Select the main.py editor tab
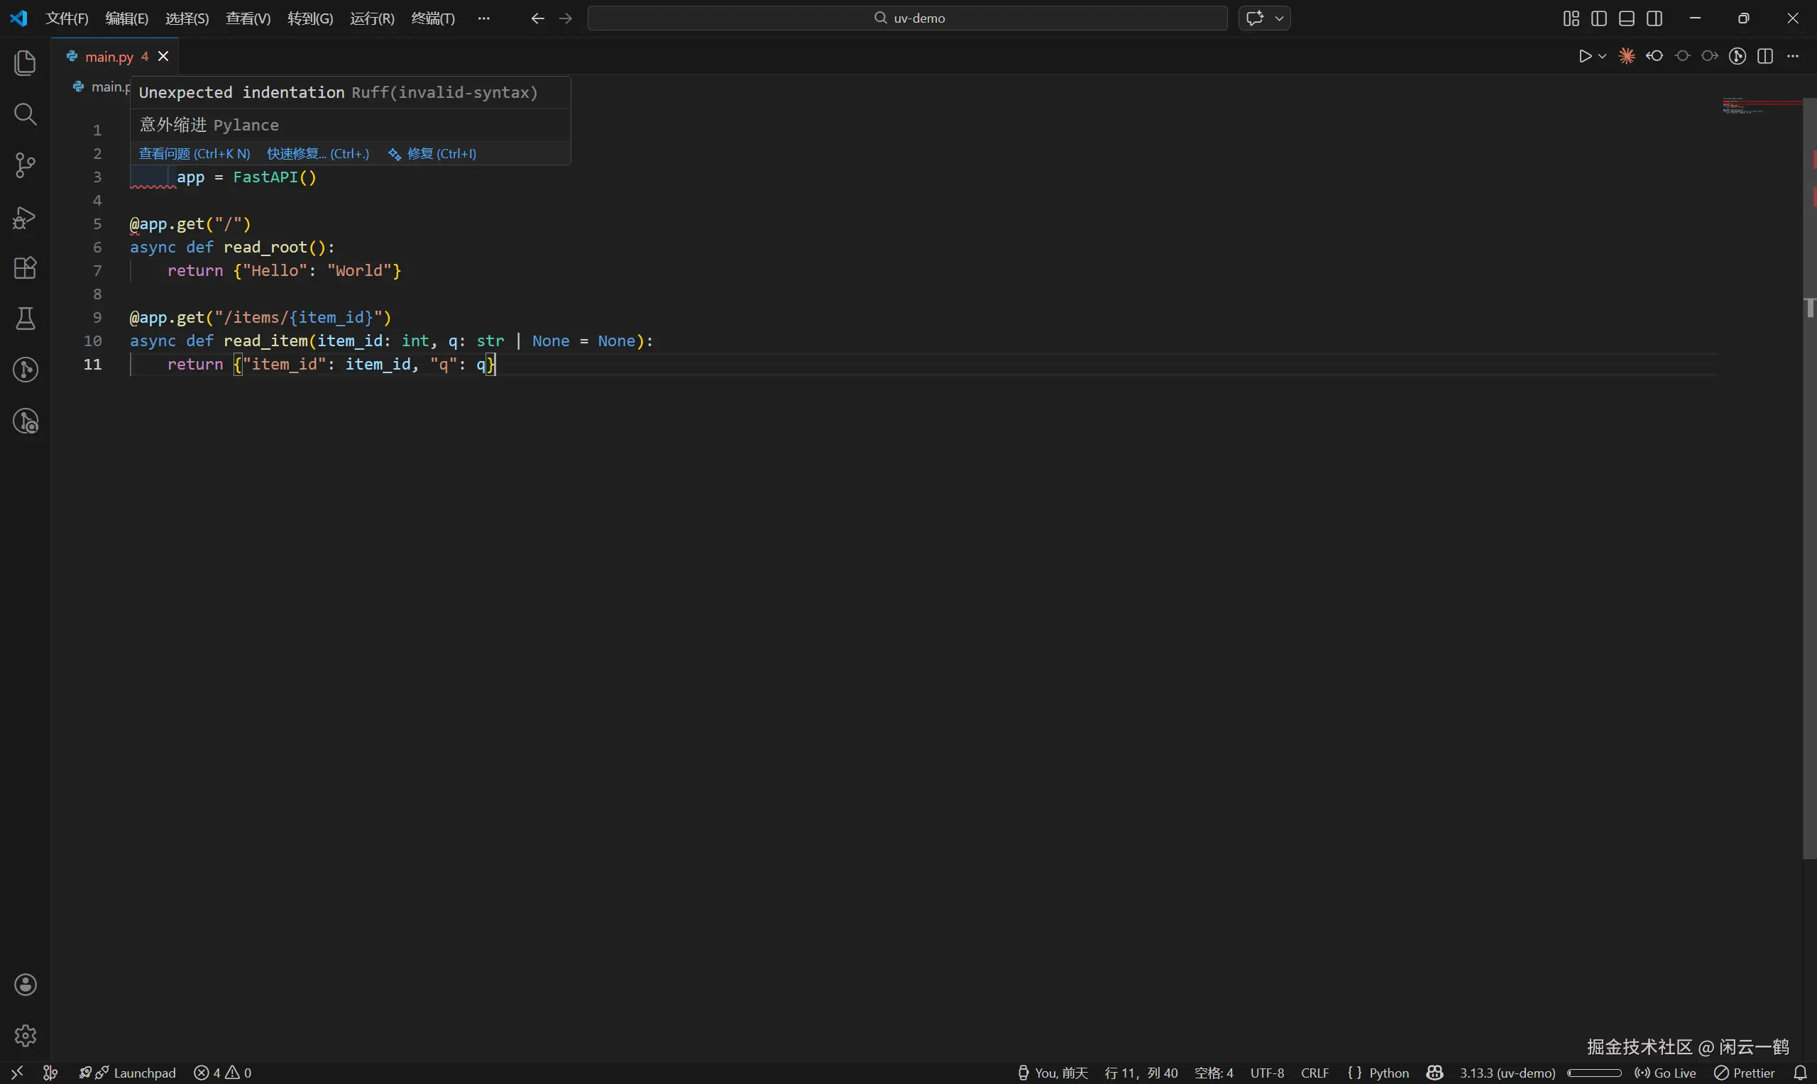The width and height of the screenshot is (1817, 1084). pyautogui.click(x=109, y=56)
